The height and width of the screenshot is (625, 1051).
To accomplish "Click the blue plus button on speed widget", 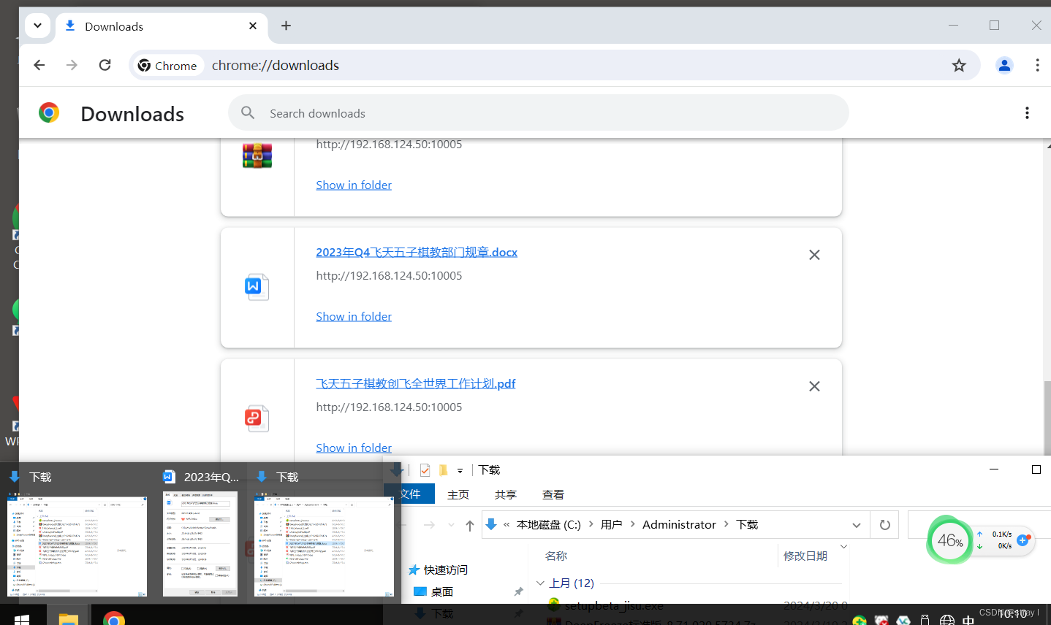I will coord(1022,540).
